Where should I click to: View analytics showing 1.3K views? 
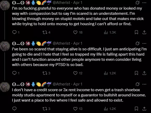pyautogui.click(x=106, y=32)
